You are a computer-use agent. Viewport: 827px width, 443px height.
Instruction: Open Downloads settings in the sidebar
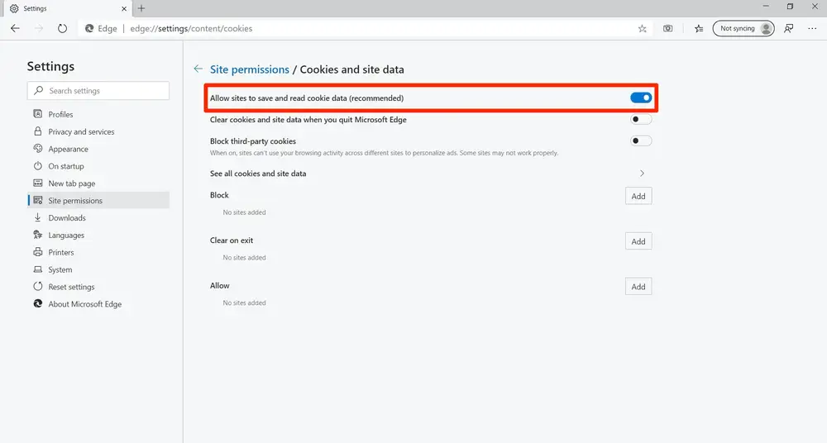point(67,218)
